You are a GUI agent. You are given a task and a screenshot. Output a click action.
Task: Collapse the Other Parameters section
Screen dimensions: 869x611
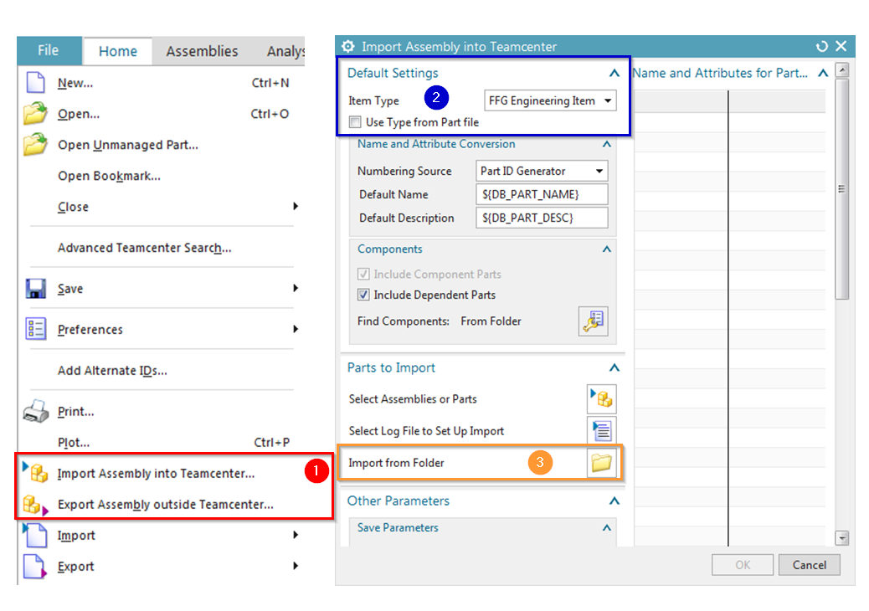pos(614,501)
